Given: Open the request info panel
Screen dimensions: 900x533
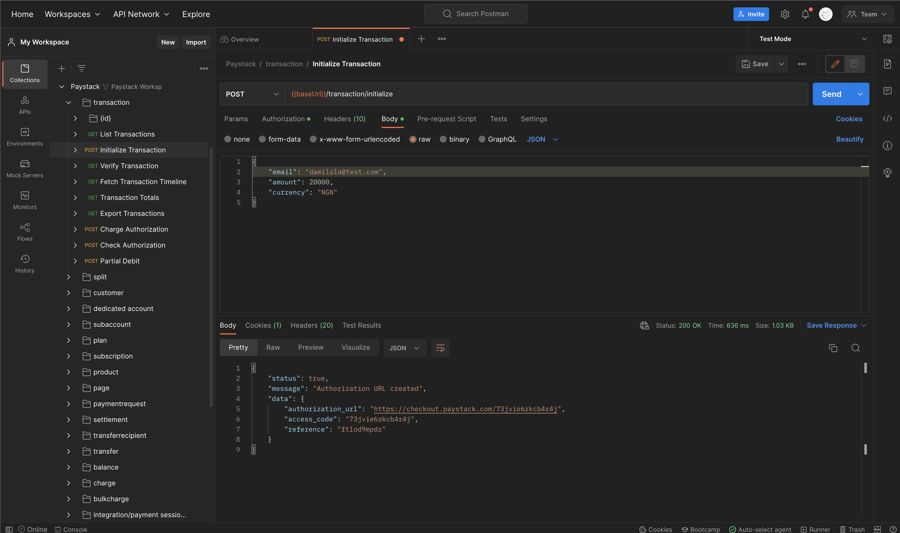Looking at the screenshot, I should (x=887, y=146).
